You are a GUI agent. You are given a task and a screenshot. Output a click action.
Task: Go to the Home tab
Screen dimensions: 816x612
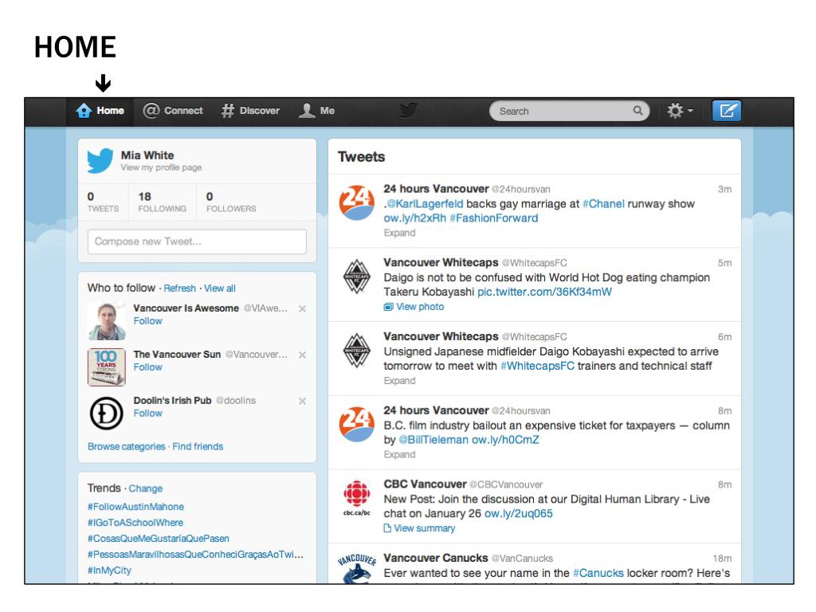click(100, 111)
